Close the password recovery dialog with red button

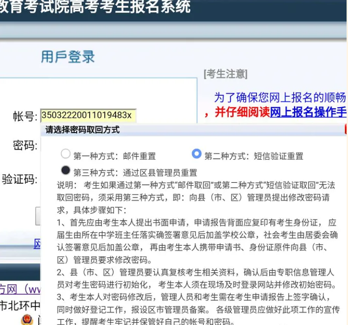[x=346, y=129]
